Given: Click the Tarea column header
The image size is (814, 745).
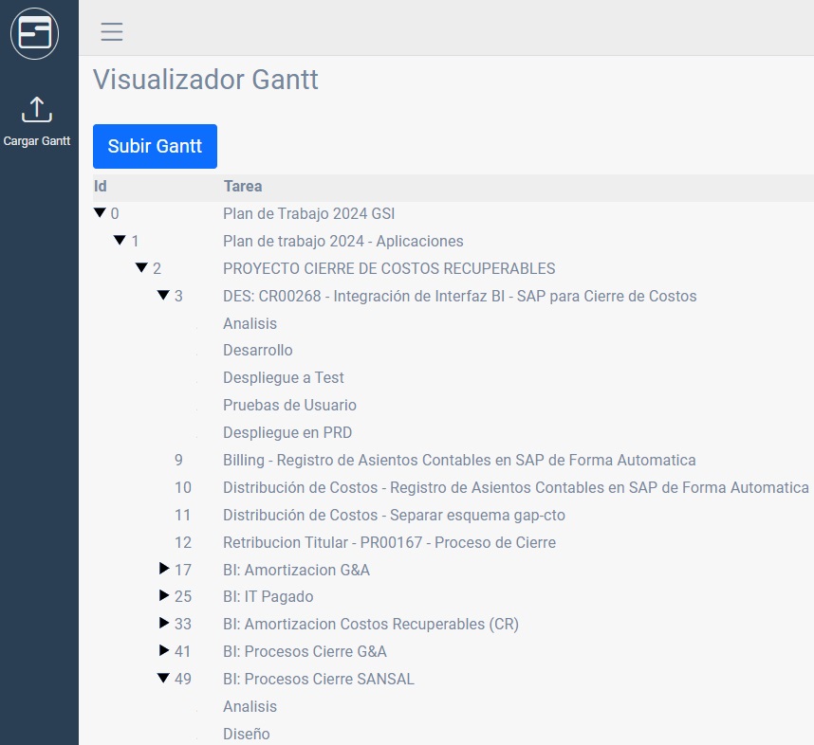Looking at the screenshot, I should (242, 187).
